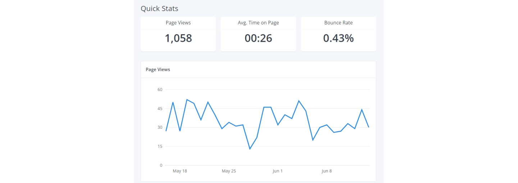Click the 45 y-axis label
Viewport: 518px width, 183px height.
click(x=160, y=109)
